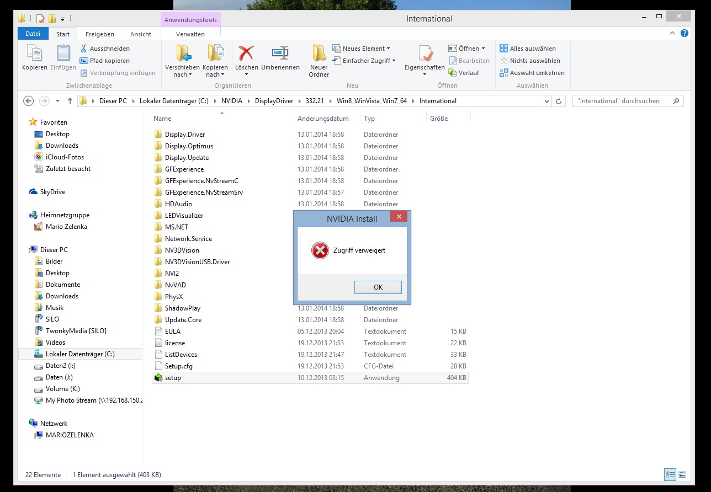Click the Einfügen clipboard icon

(x=63, y=58)
